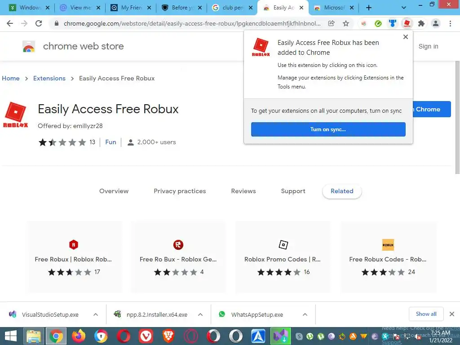Close the club pen tab

251,8
